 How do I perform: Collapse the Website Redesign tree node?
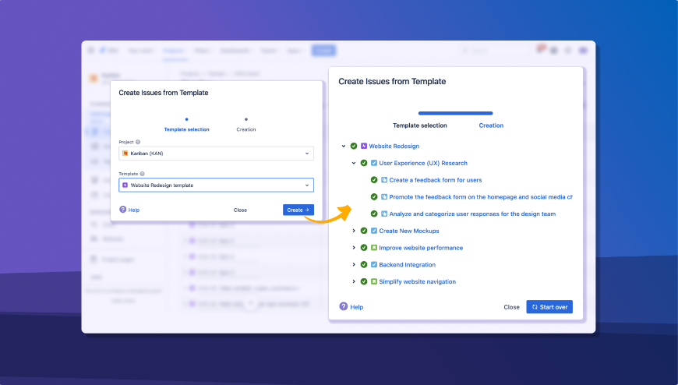344,146
